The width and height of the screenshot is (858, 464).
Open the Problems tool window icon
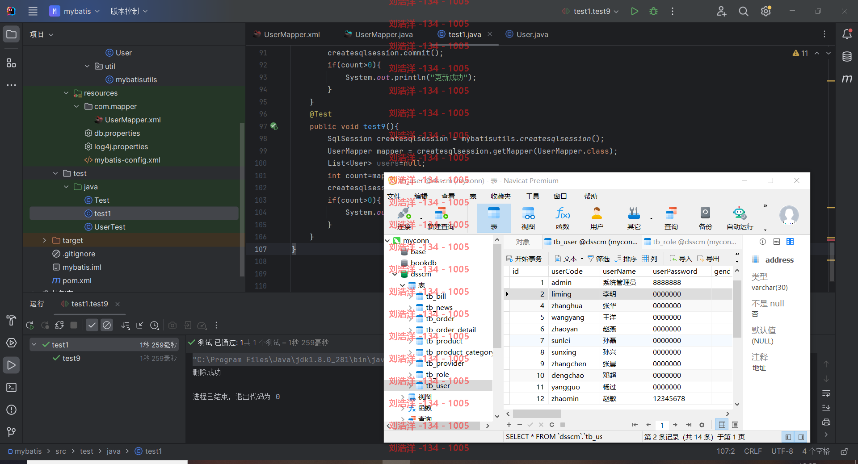click(x=11, y=410)
